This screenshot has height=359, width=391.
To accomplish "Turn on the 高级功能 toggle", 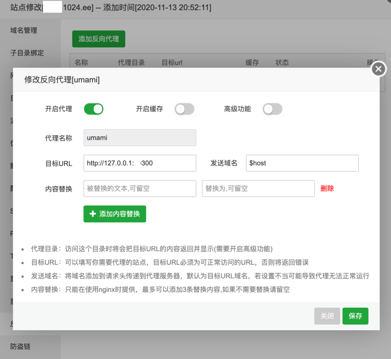I will tap(272, 109).
